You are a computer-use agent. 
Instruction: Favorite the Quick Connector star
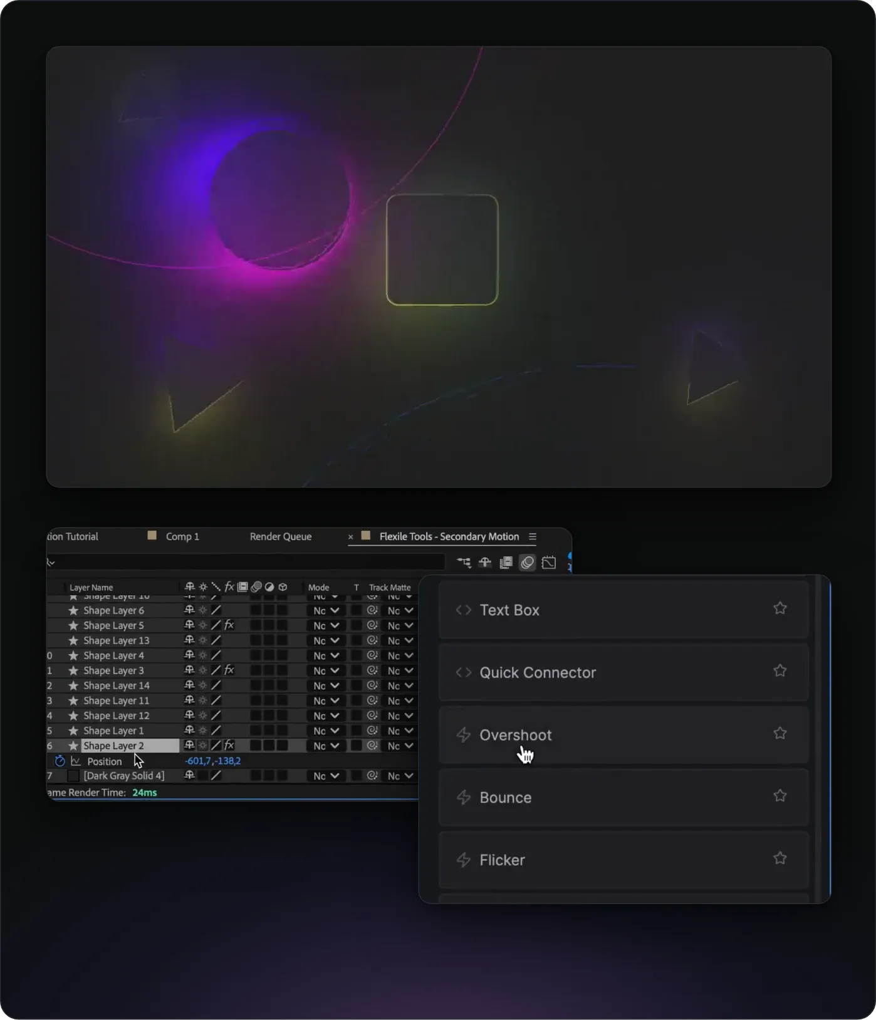point(780,671)
